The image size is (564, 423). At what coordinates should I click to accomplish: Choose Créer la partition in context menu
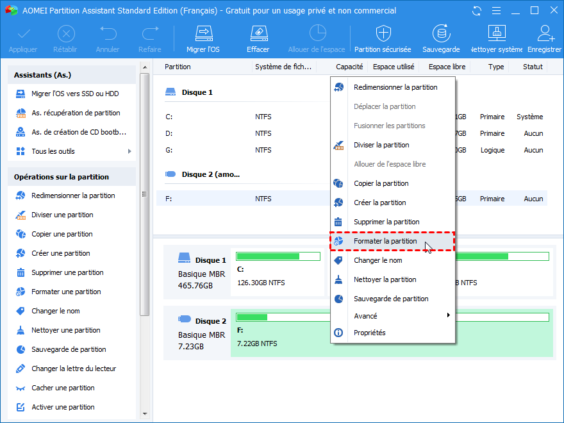(393, 203)
